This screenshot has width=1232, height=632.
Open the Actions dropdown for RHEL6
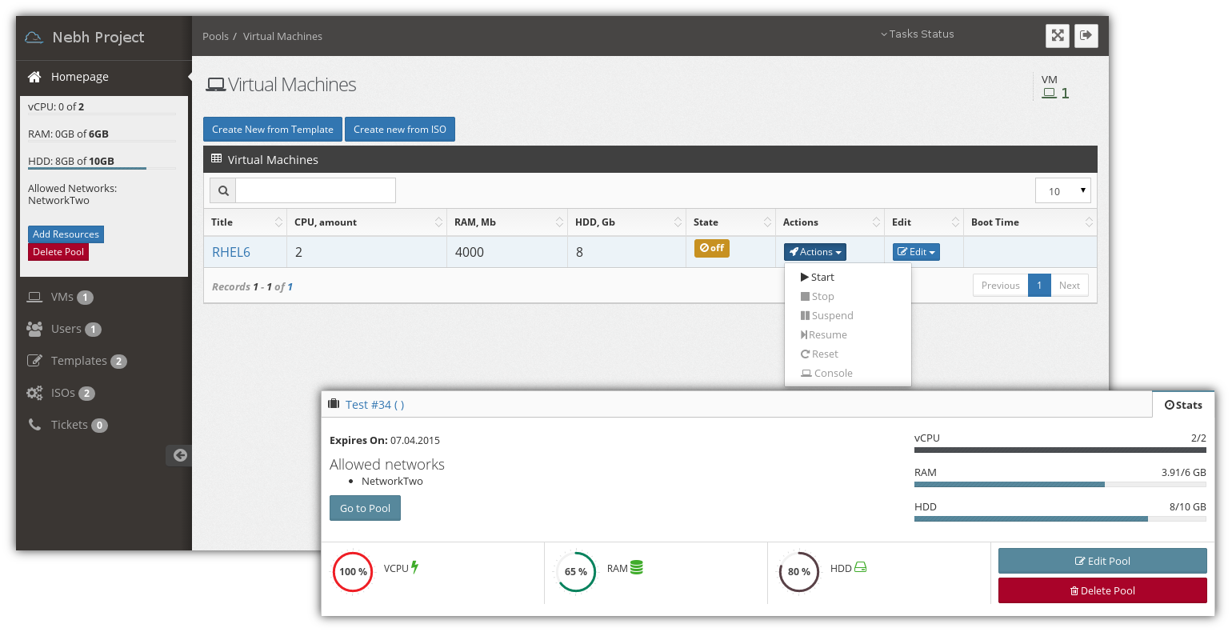pos(814,252)
